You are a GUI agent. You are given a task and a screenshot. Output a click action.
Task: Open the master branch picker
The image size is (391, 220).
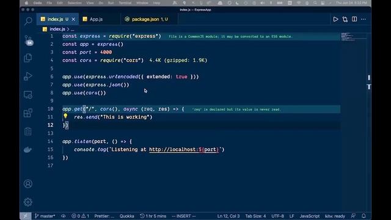[45, 216]
